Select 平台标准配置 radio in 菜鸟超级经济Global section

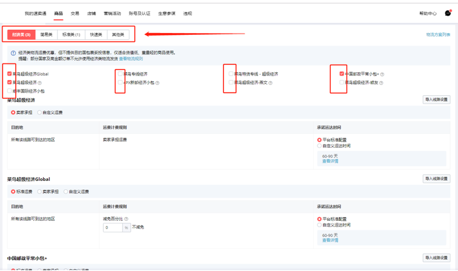[x=319, y=219]
